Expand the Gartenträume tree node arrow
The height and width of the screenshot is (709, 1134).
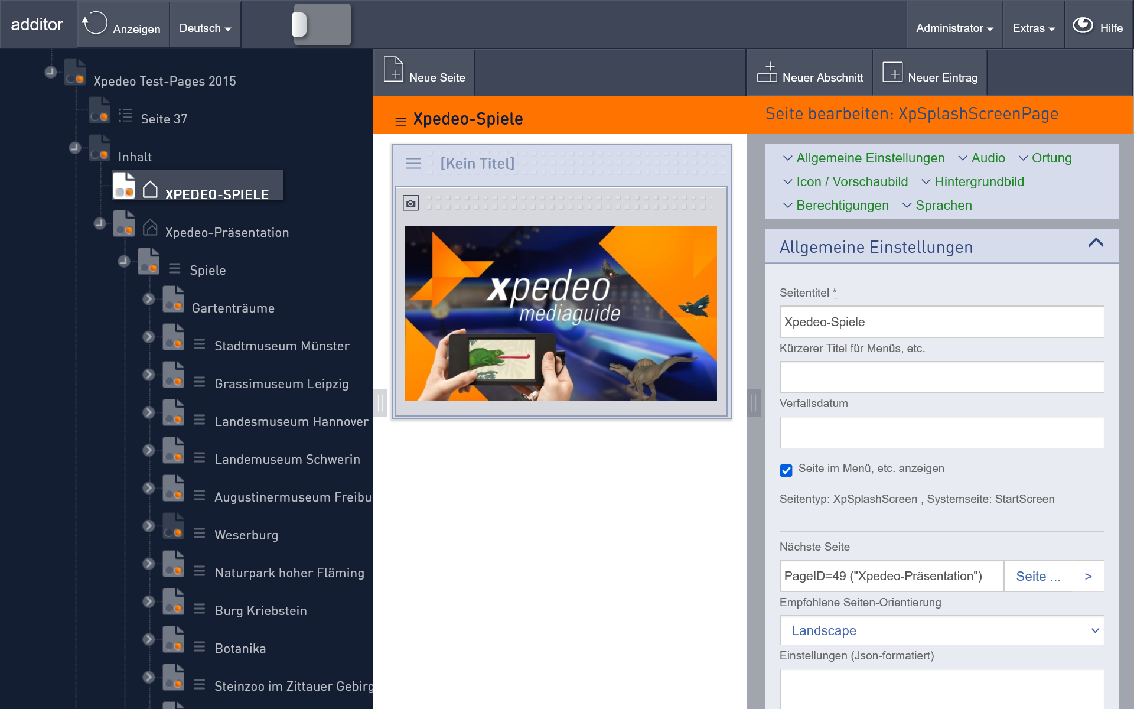(x=149, y=299)
